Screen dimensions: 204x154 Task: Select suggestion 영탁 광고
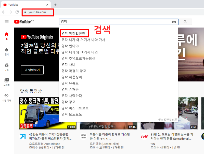click(x=68, y=102)
